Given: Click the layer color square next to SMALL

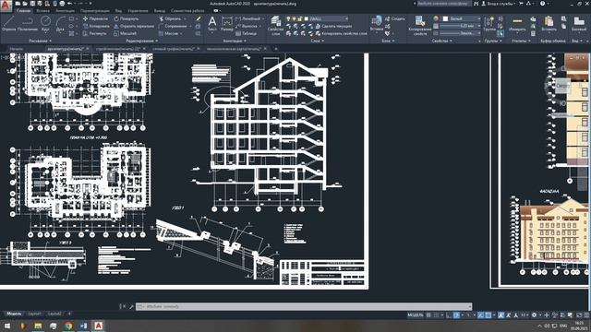Looking at the screenshot, I should pyautogui.click(x=306, y=18).
